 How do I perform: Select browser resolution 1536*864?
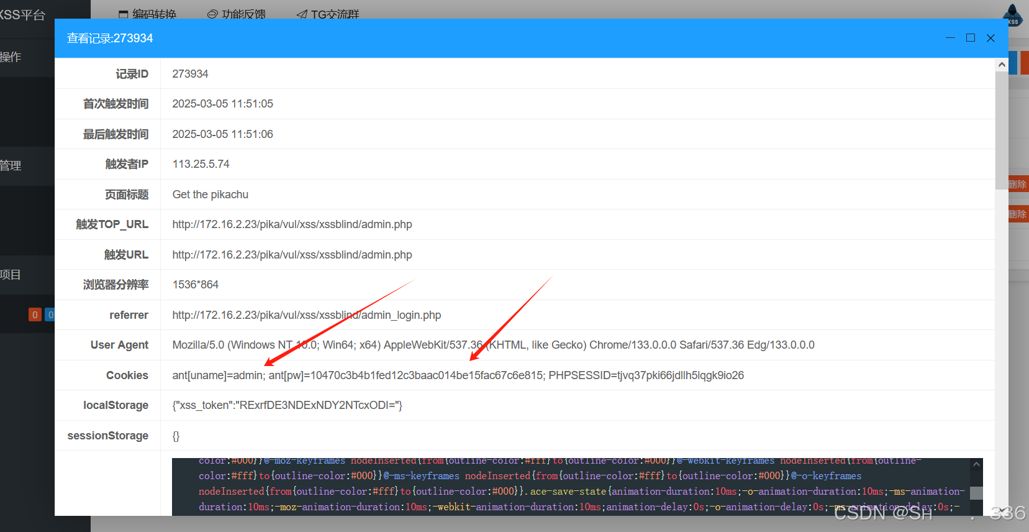click(195, 285)
